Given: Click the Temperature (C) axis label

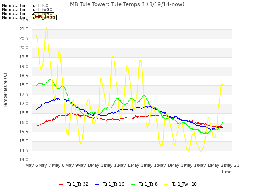Looking at the screenshot, I should [5, 90].
